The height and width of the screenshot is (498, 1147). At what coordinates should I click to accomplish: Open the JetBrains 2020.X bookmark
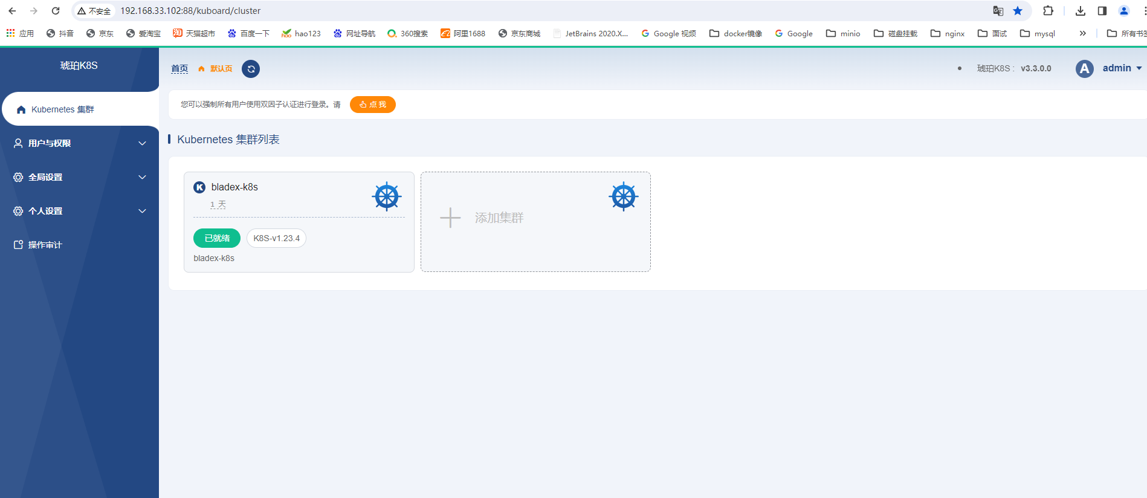pos(590,33)
